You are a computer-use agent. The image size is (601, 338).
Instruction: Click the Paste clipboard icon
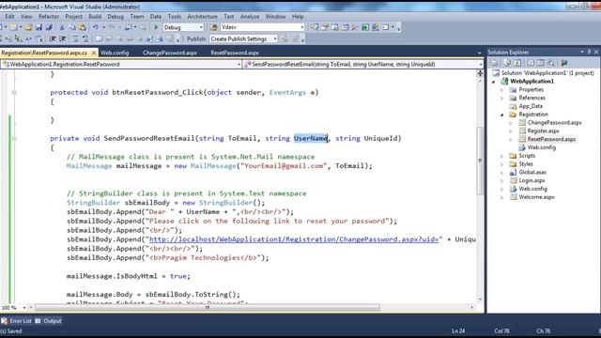pos(82,27)
